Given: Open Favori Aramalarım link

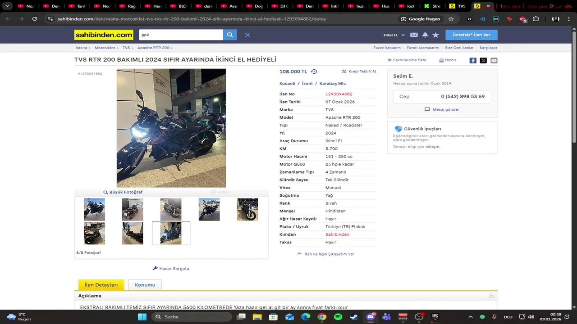Looking at the screenshot, I should coord(422,48).
